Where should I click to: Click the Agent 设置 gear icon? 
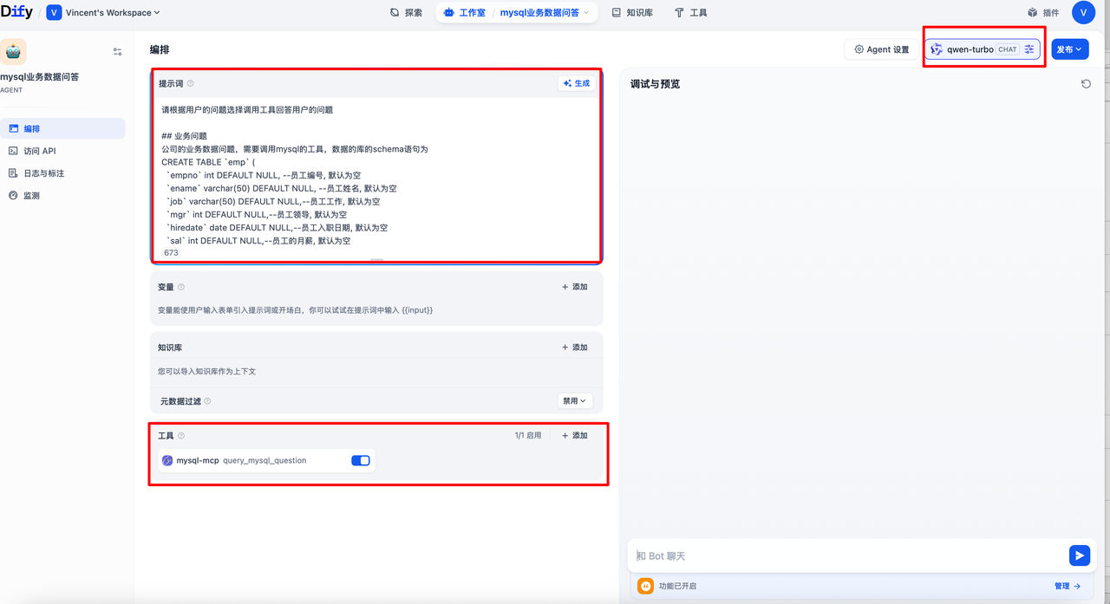[x=859, y=49]
